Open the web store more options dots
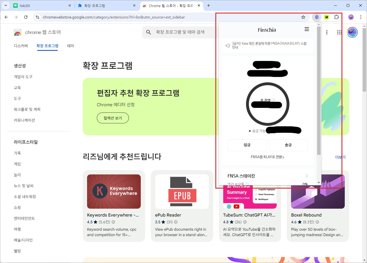 (x=327, y=32)
